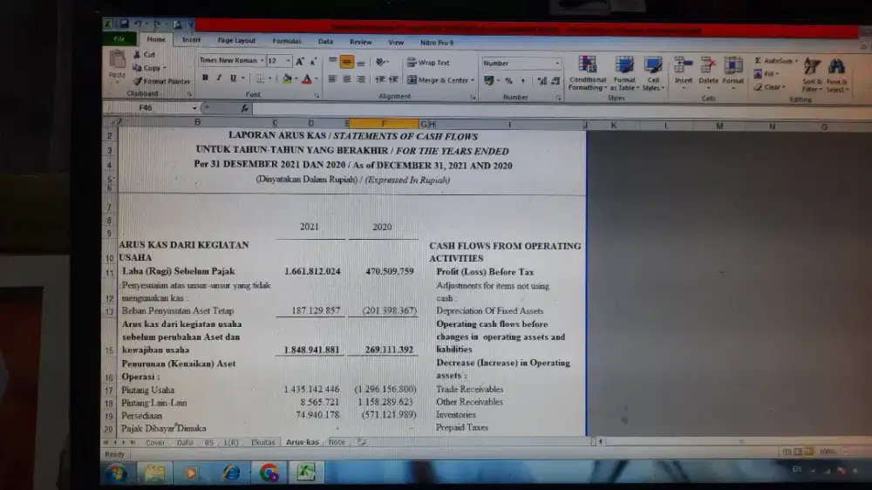Bottom align cell contents
This screenshot has height=490, width=872.
361,62
